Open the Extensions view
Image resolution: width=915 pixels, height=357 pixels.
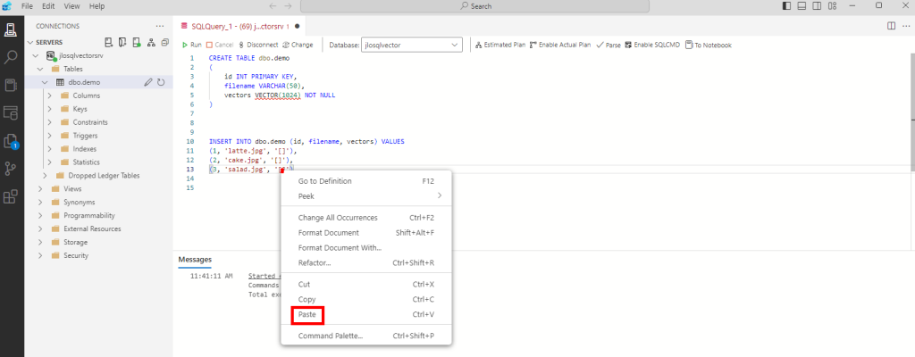(x=11, y=197)
